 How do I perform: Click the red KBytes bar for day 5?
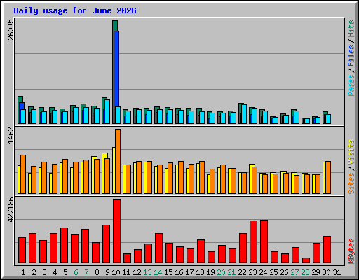coord(64,246)
